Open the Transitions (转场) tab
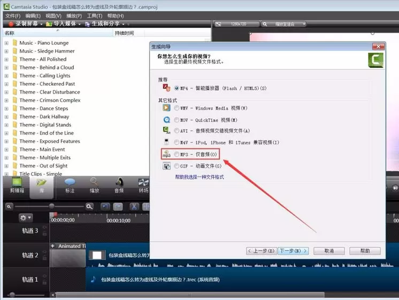Screen dimensions: 399x300 point(143,186)
